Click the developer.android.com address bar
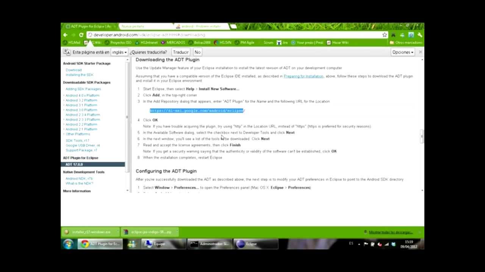This screenshot has height=272, width=485. coord(235,35)
